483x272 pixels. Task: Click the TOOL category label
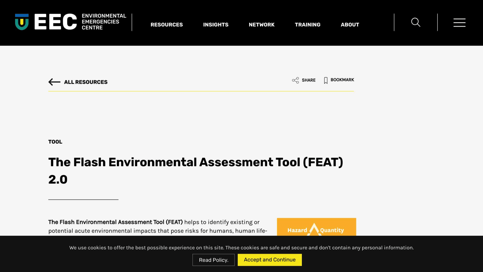(x=55, y=142)
